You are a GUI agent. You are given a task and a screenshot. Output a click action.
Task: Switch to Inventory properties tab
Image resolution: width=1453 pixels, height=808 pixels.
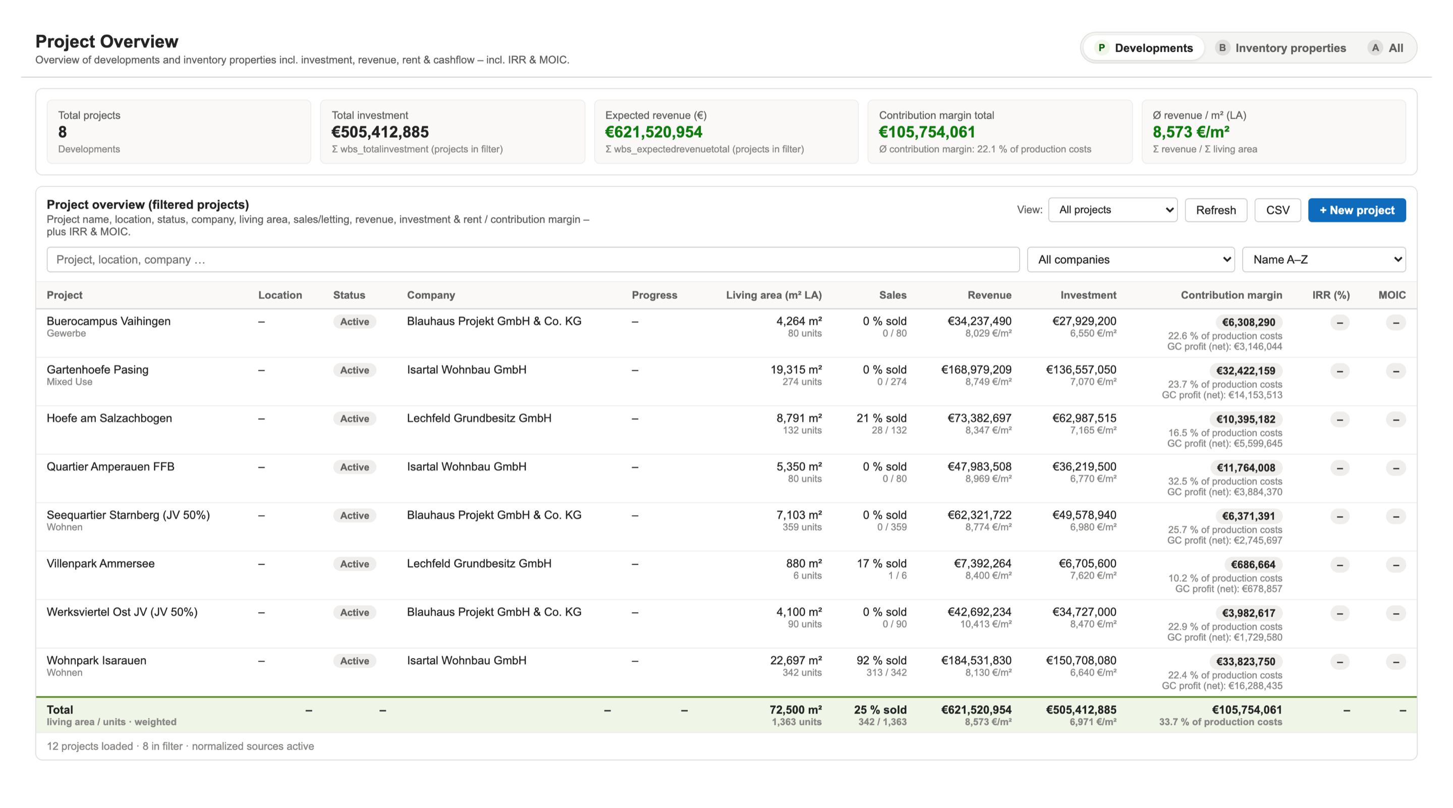click(x=1281, y=48)
